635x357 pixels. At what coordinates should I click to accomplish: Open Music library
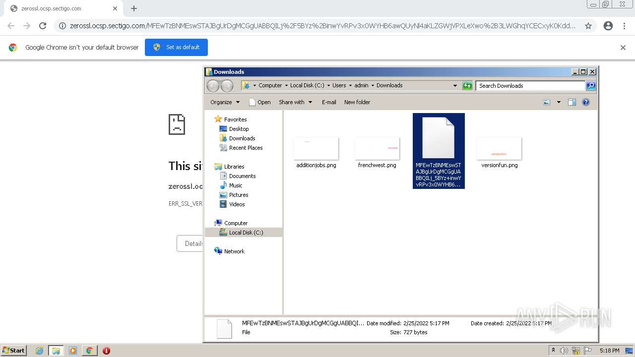(x=236, y=185)
